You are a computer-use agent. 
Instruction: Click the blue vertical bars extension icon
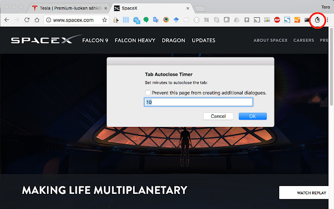point(126,20)
